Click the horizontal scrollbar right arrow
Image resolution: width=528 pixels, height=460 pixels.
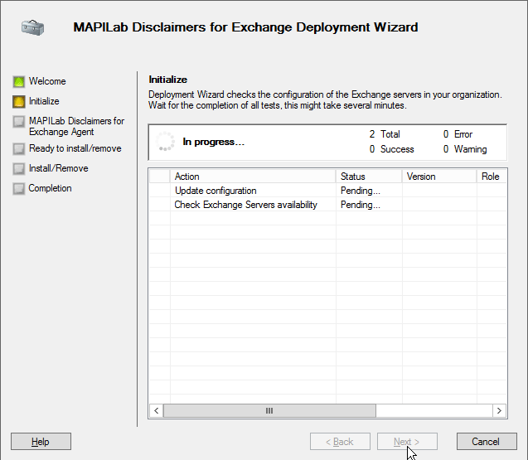499,410
